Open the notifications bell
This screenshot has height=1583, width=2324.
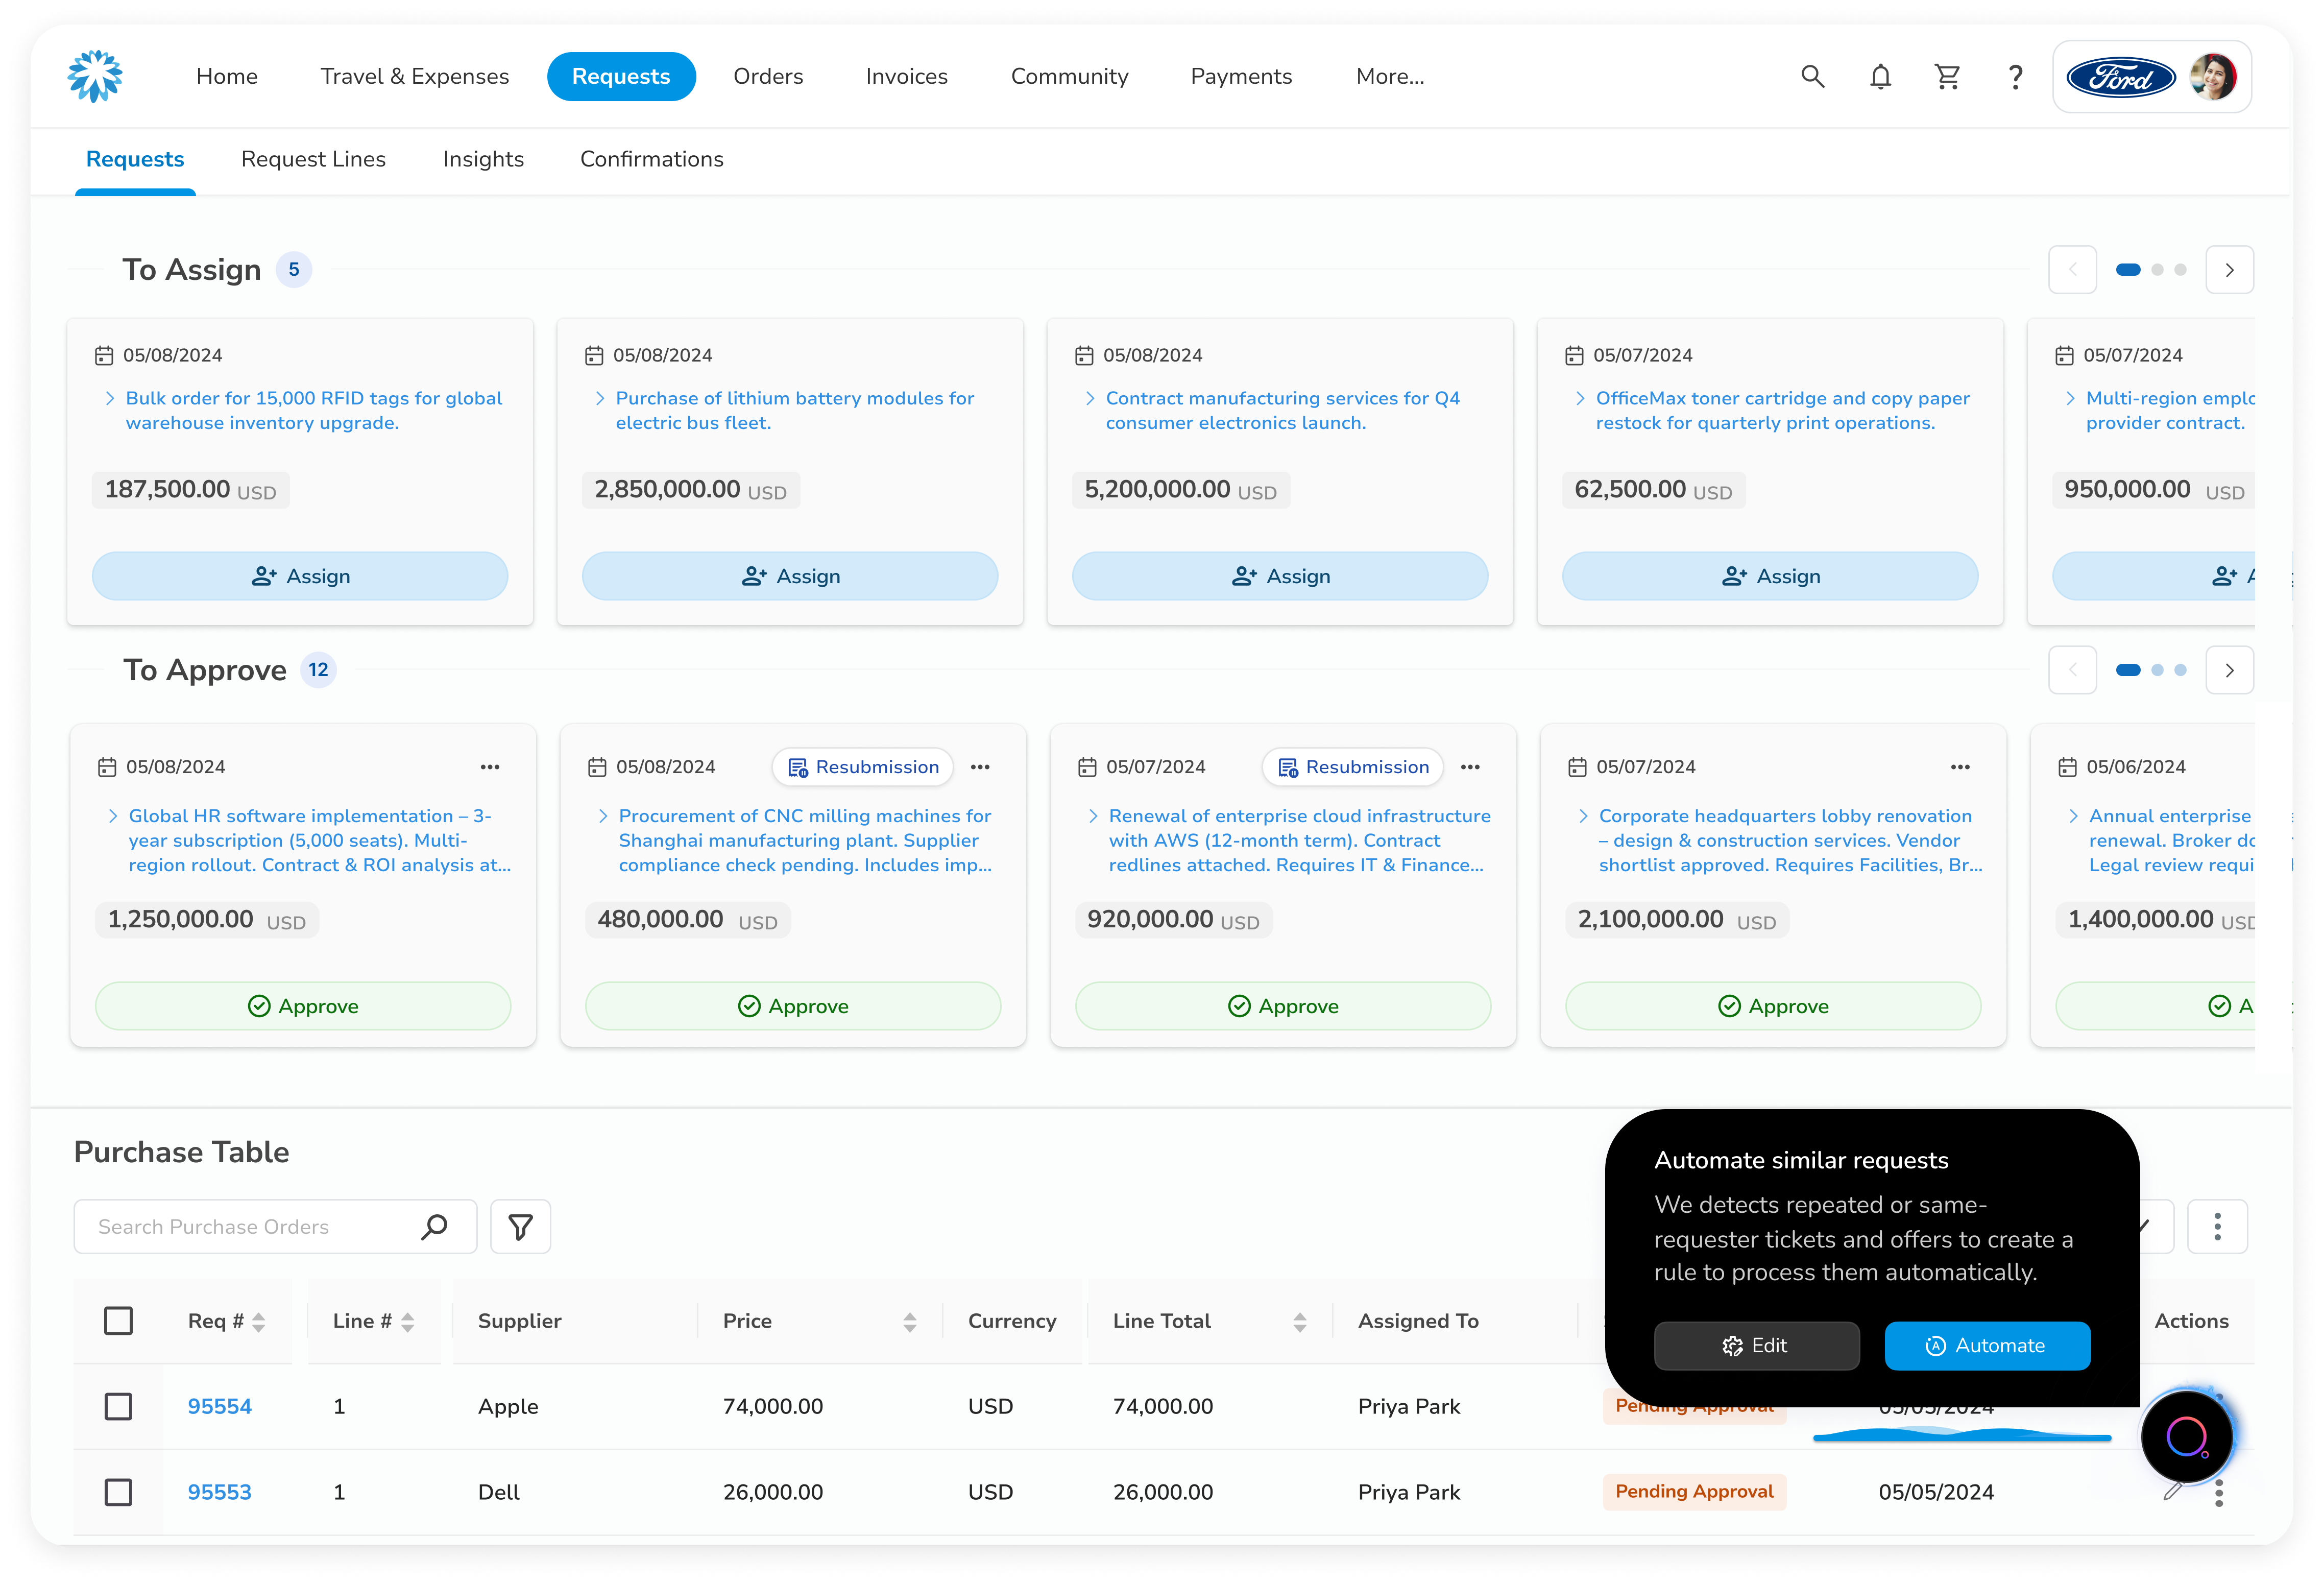tap(1880, 77)
